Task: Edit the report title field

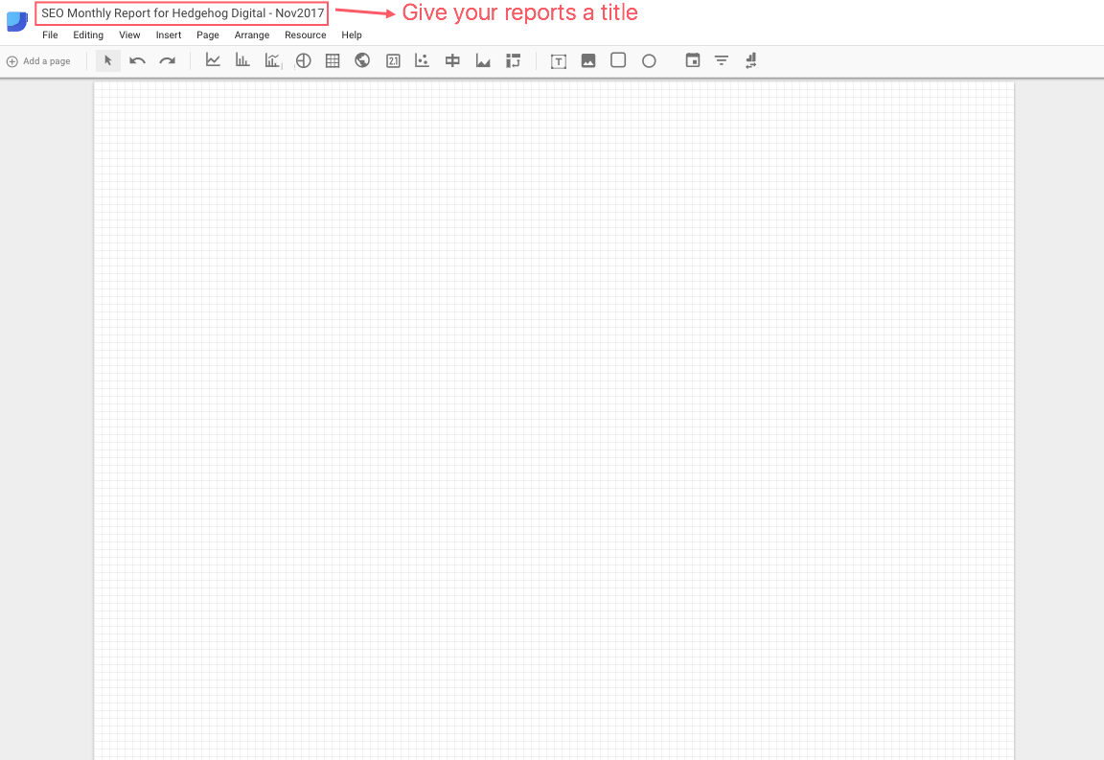Action: (x=181, y=12)
